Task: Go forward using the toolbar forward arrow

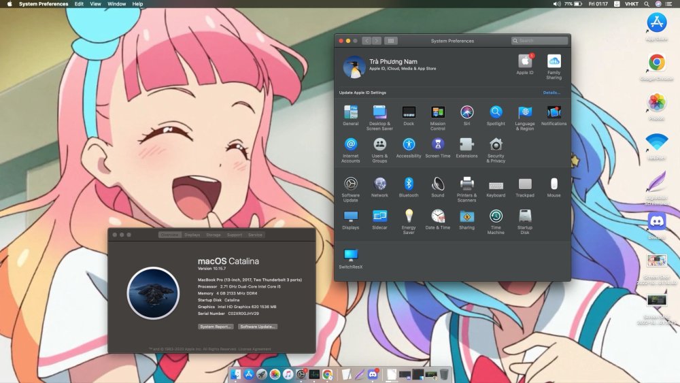Action: [x=377, y=41]
